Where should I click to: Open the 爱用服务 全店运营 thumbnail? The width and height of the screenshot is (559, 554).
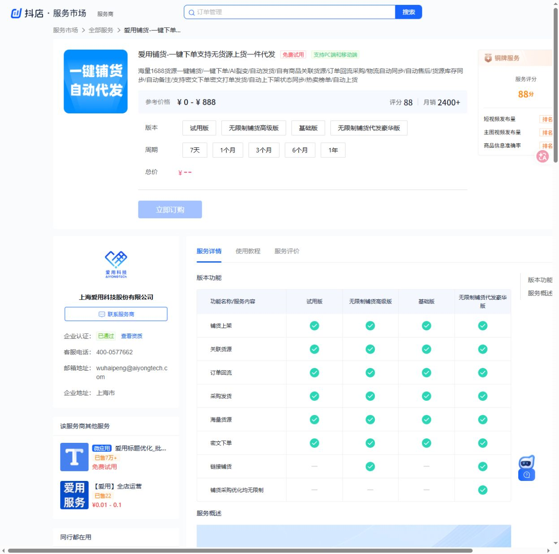[x=74, y=495]
